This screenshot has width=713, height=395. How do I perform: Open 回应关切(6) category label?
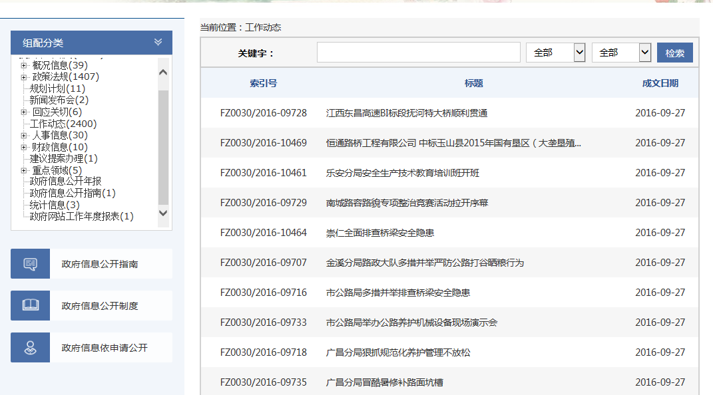57,112
